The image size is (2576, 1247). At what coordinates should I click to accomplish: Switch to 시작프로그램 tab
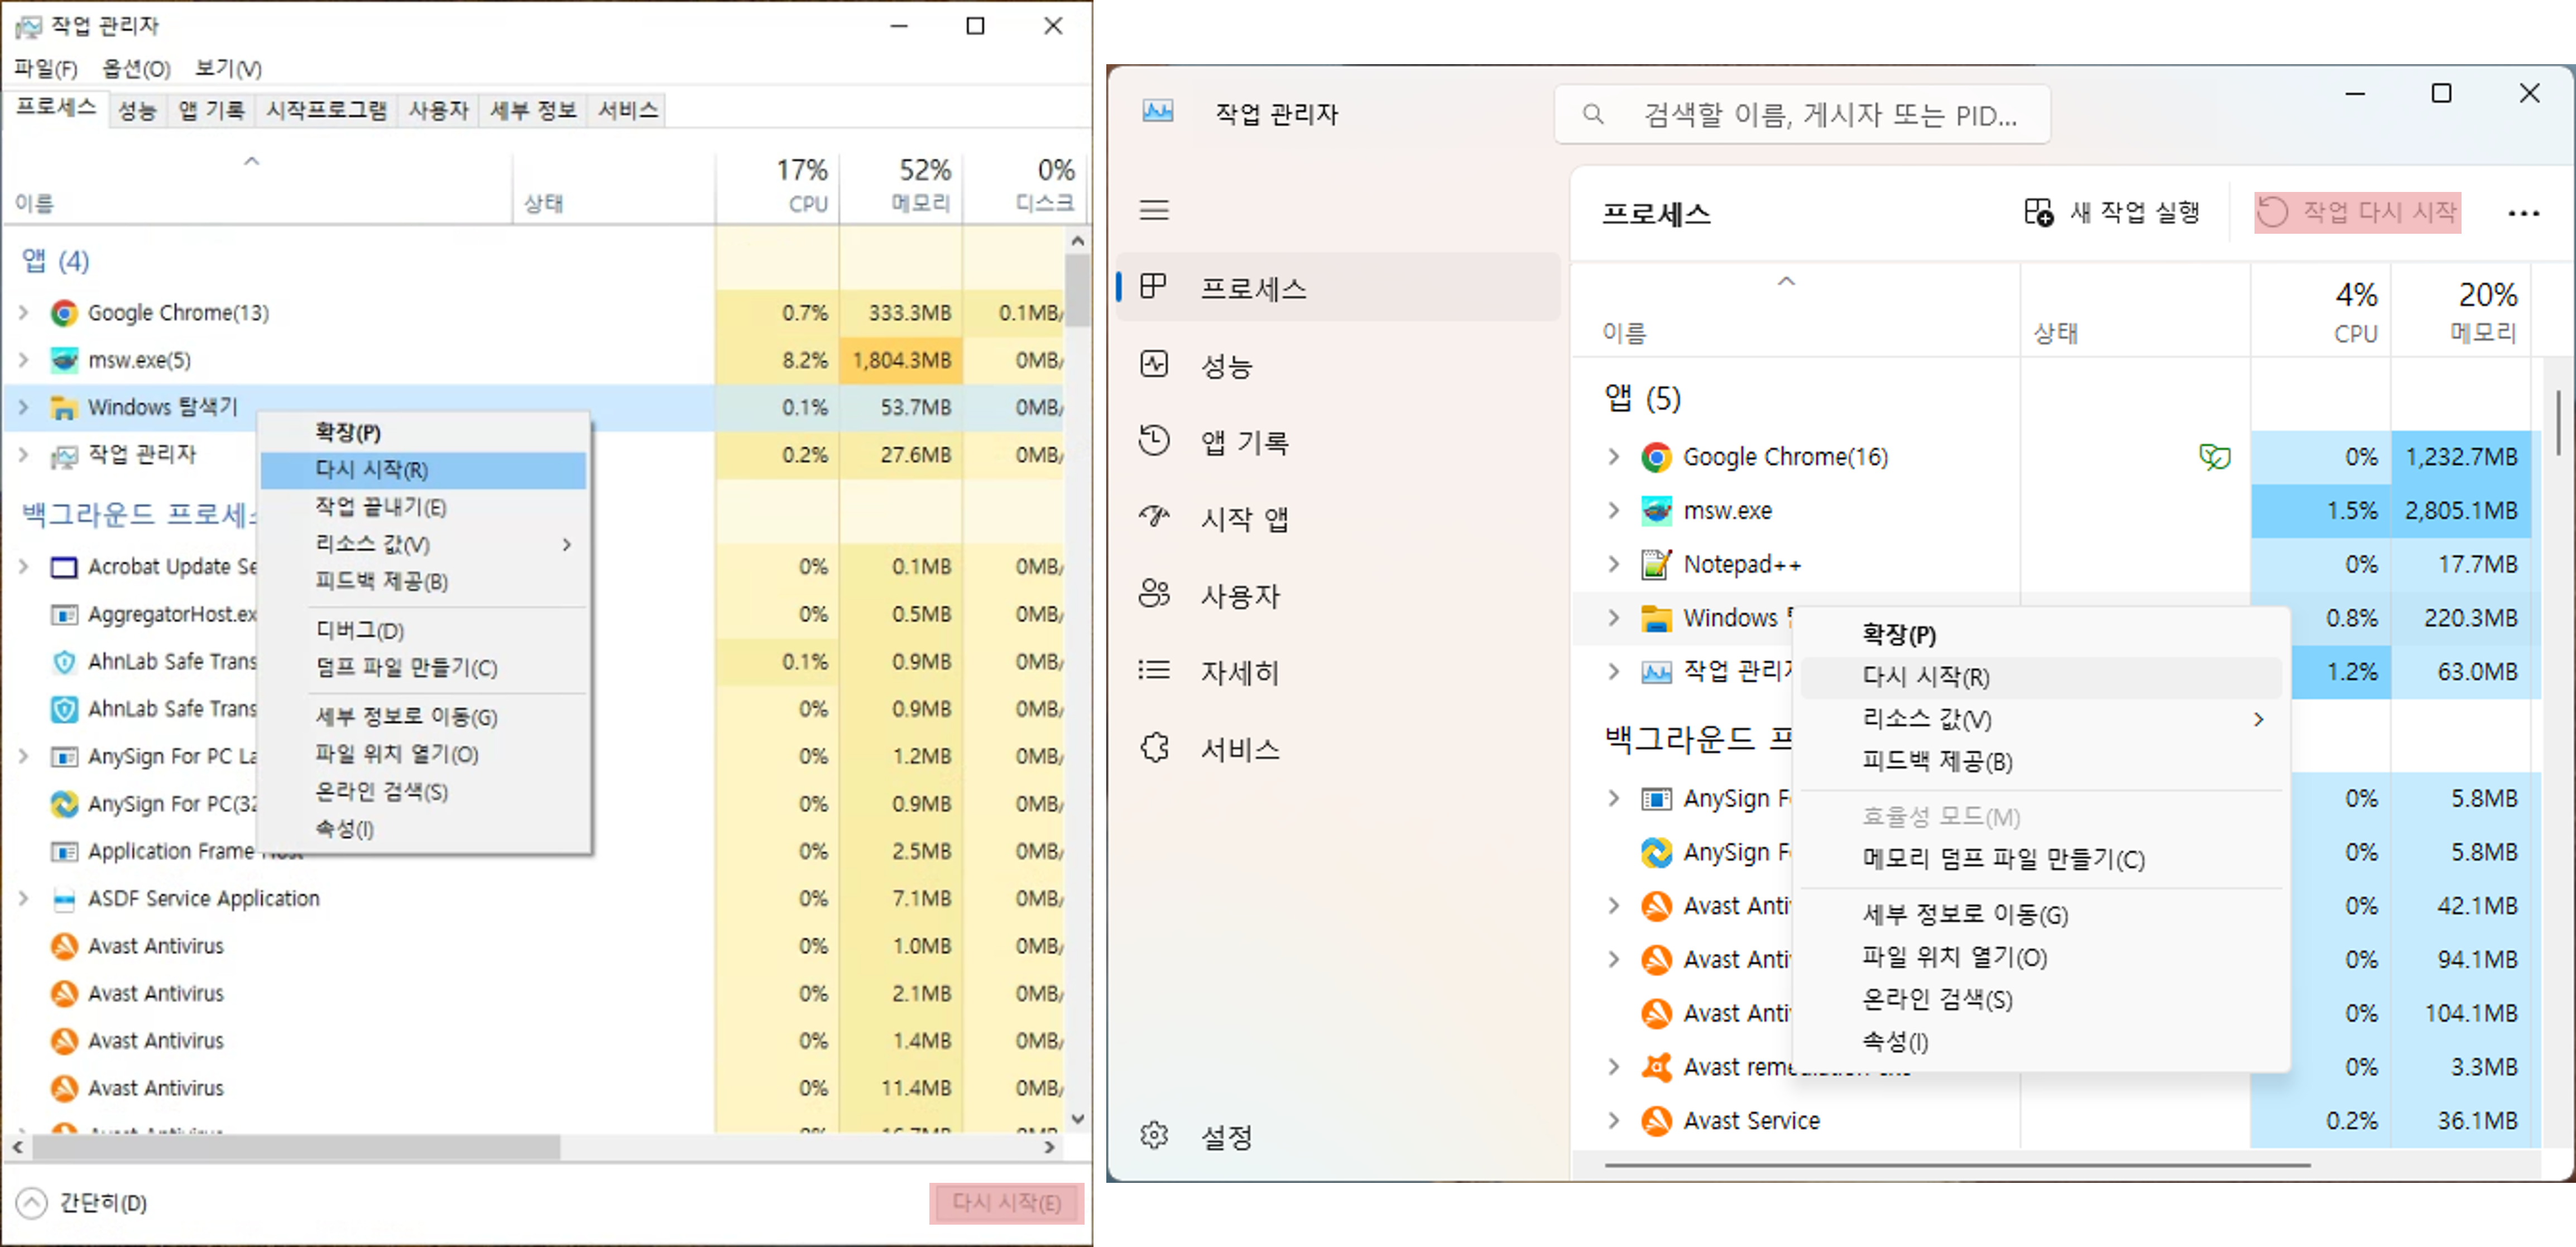(x=326, y=110)
